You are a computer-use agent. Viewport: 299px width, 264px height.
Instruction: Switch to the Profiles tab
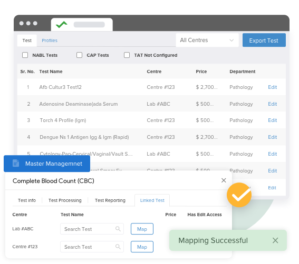[x=50, y=40]
